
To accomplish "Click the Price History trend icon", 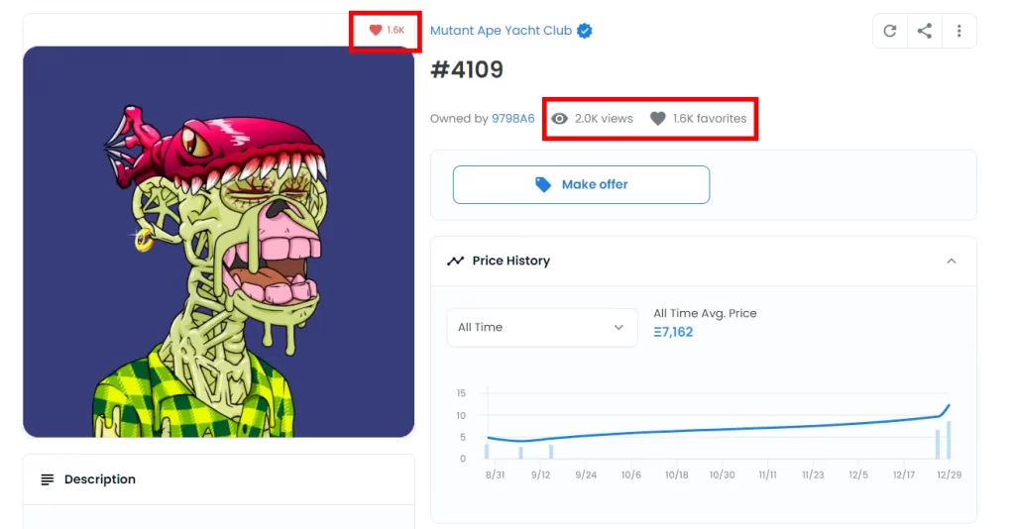I will coord(455,261).
